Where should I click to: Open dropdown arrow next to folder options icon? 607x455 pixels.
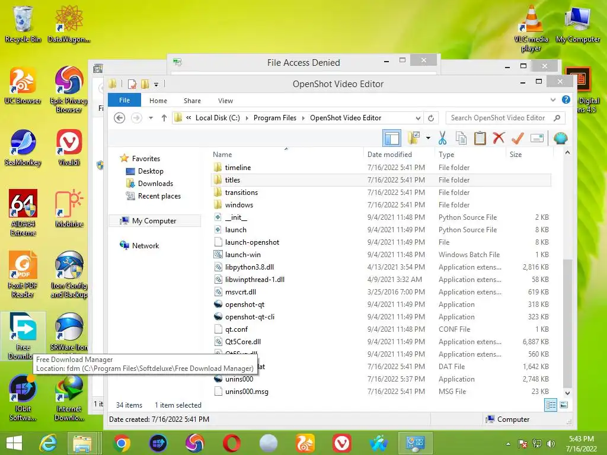(x=428, y=138)
